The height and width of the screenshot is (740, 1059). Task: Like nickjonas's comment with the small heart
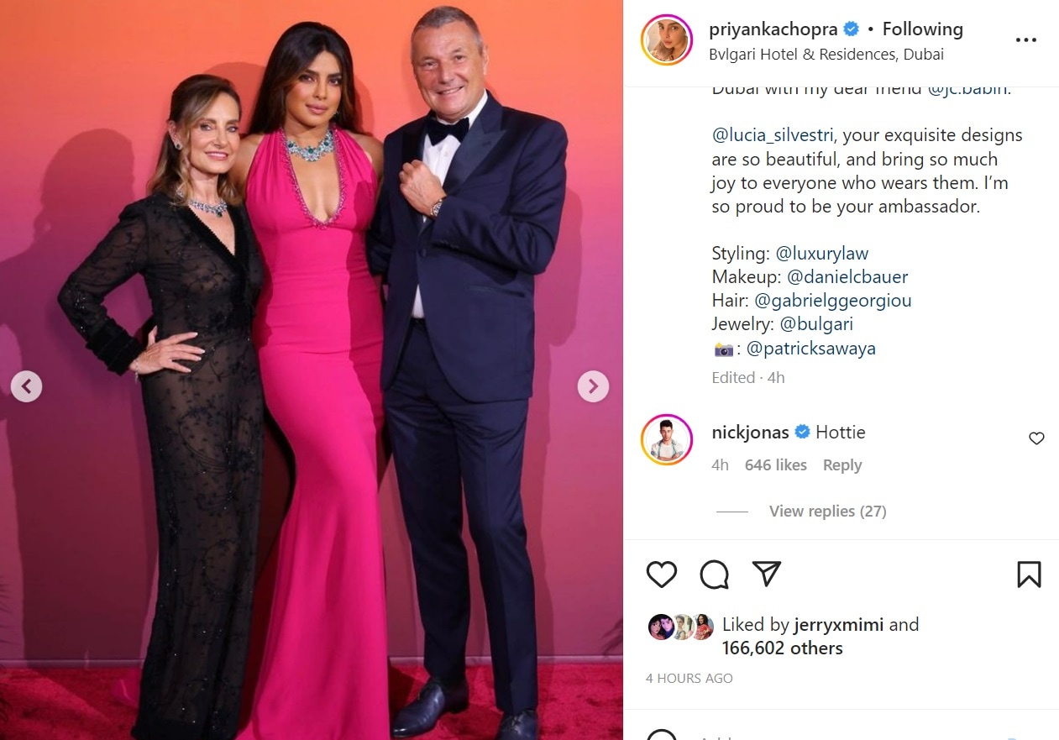tap(1036, 438)
